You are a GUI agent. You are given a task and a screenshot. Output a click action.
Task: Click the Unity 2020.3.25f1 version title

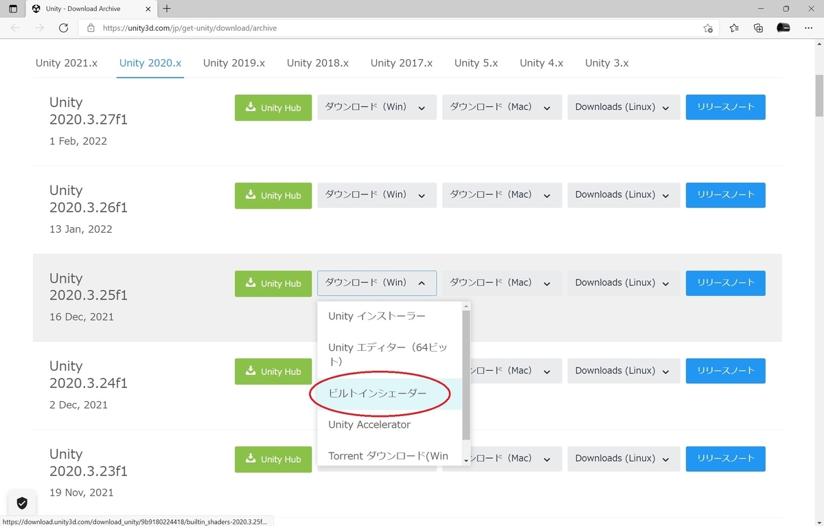(89, 287)
